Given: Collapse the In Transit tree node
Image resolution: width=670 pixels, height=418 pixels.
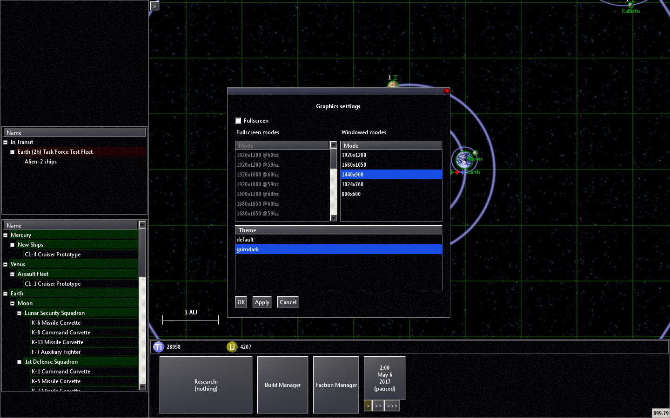Looking at the screenshot, I should [6, 143].
